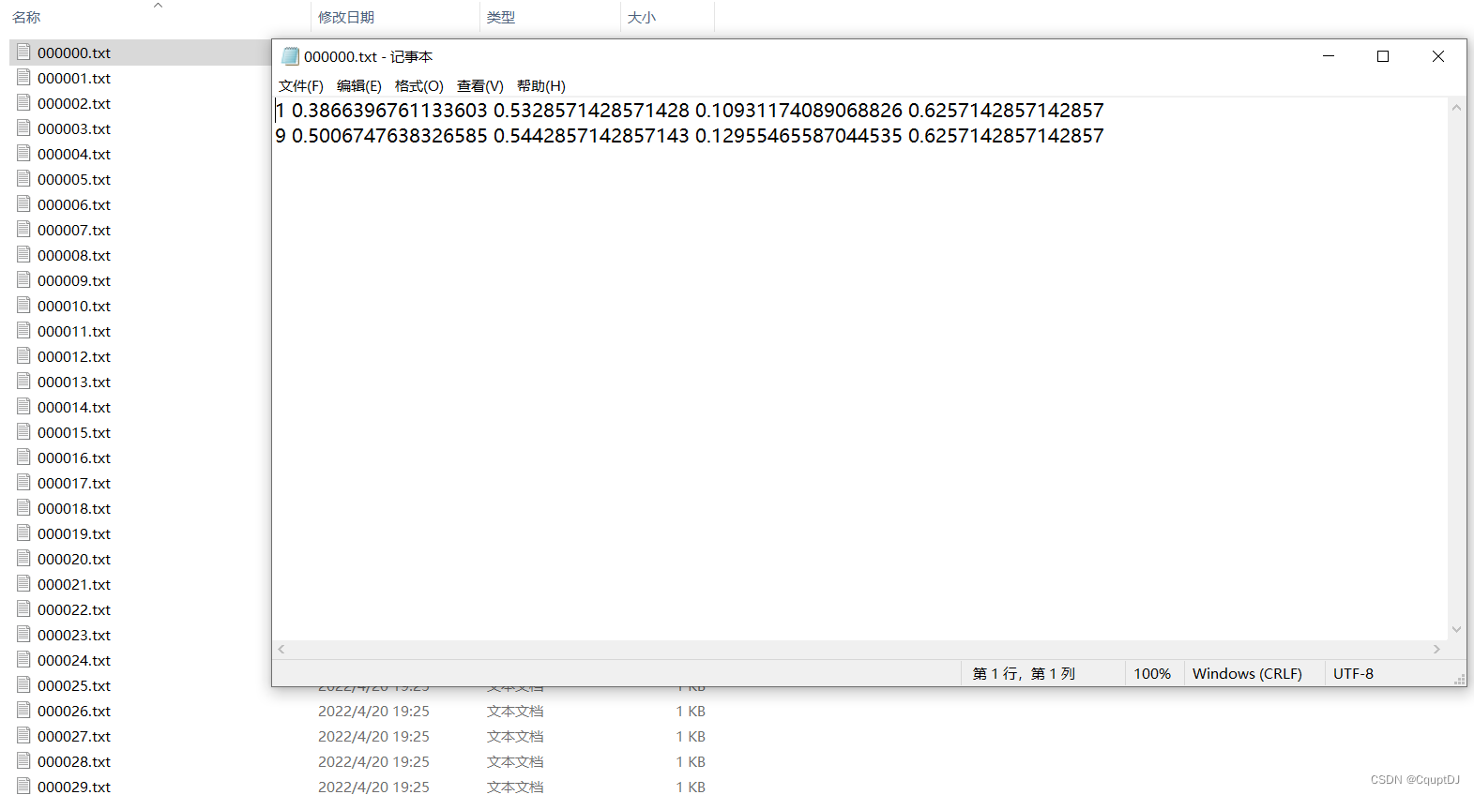Click Windows (CRLF) status bar entry
1474x795 pixels.
pyautogui.click(x=1247, y=674)
